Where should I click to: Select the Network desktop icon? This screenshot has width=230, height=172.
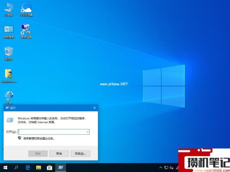pos(9,98)
